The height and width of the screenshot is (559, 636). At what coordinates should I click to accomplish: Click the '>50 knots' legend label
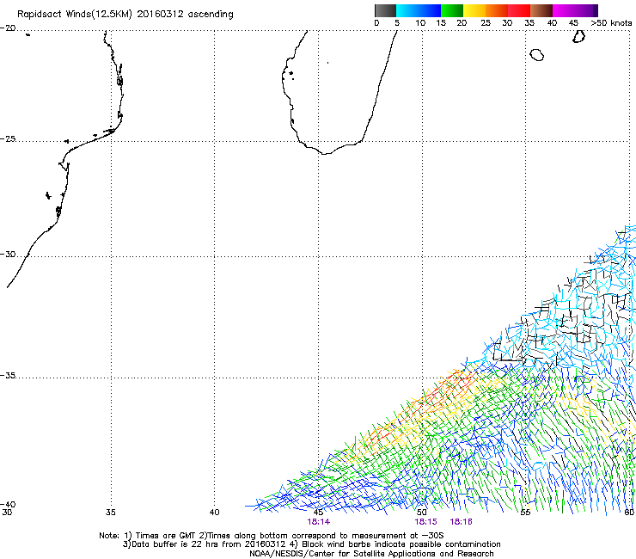click(x=611, y=23)
